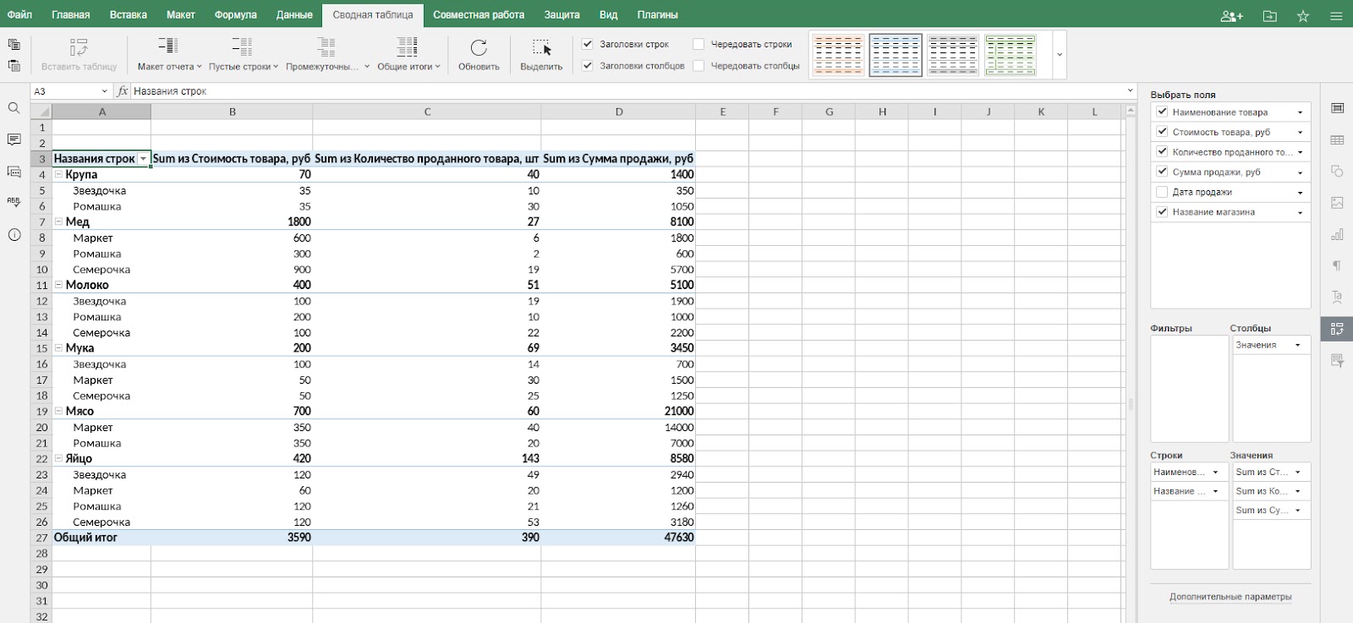This screenshot has height=623, width=1353.
Task: Click the Вставить таблицу icon
Action: pos(79,47)
